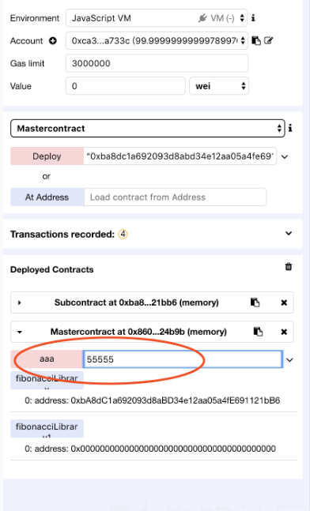Click the first fibonacciLibrary getter button
The height and width of the screenshot is (511, 310).
[x=47, y=381]
